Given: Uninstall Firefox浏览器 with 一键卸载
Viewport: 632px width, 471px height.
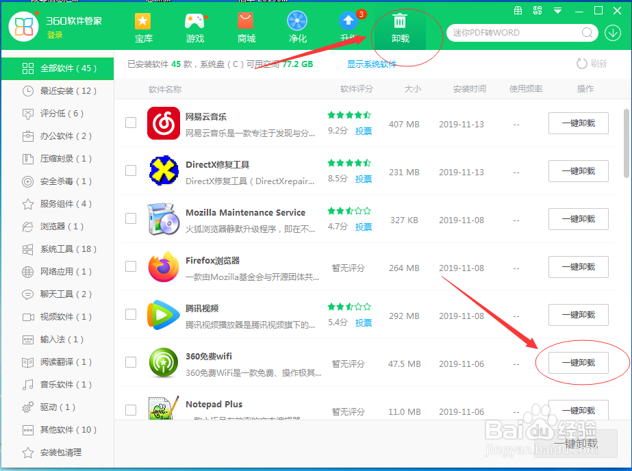Looking at the screenshot, I should click(x=579, y=267).
